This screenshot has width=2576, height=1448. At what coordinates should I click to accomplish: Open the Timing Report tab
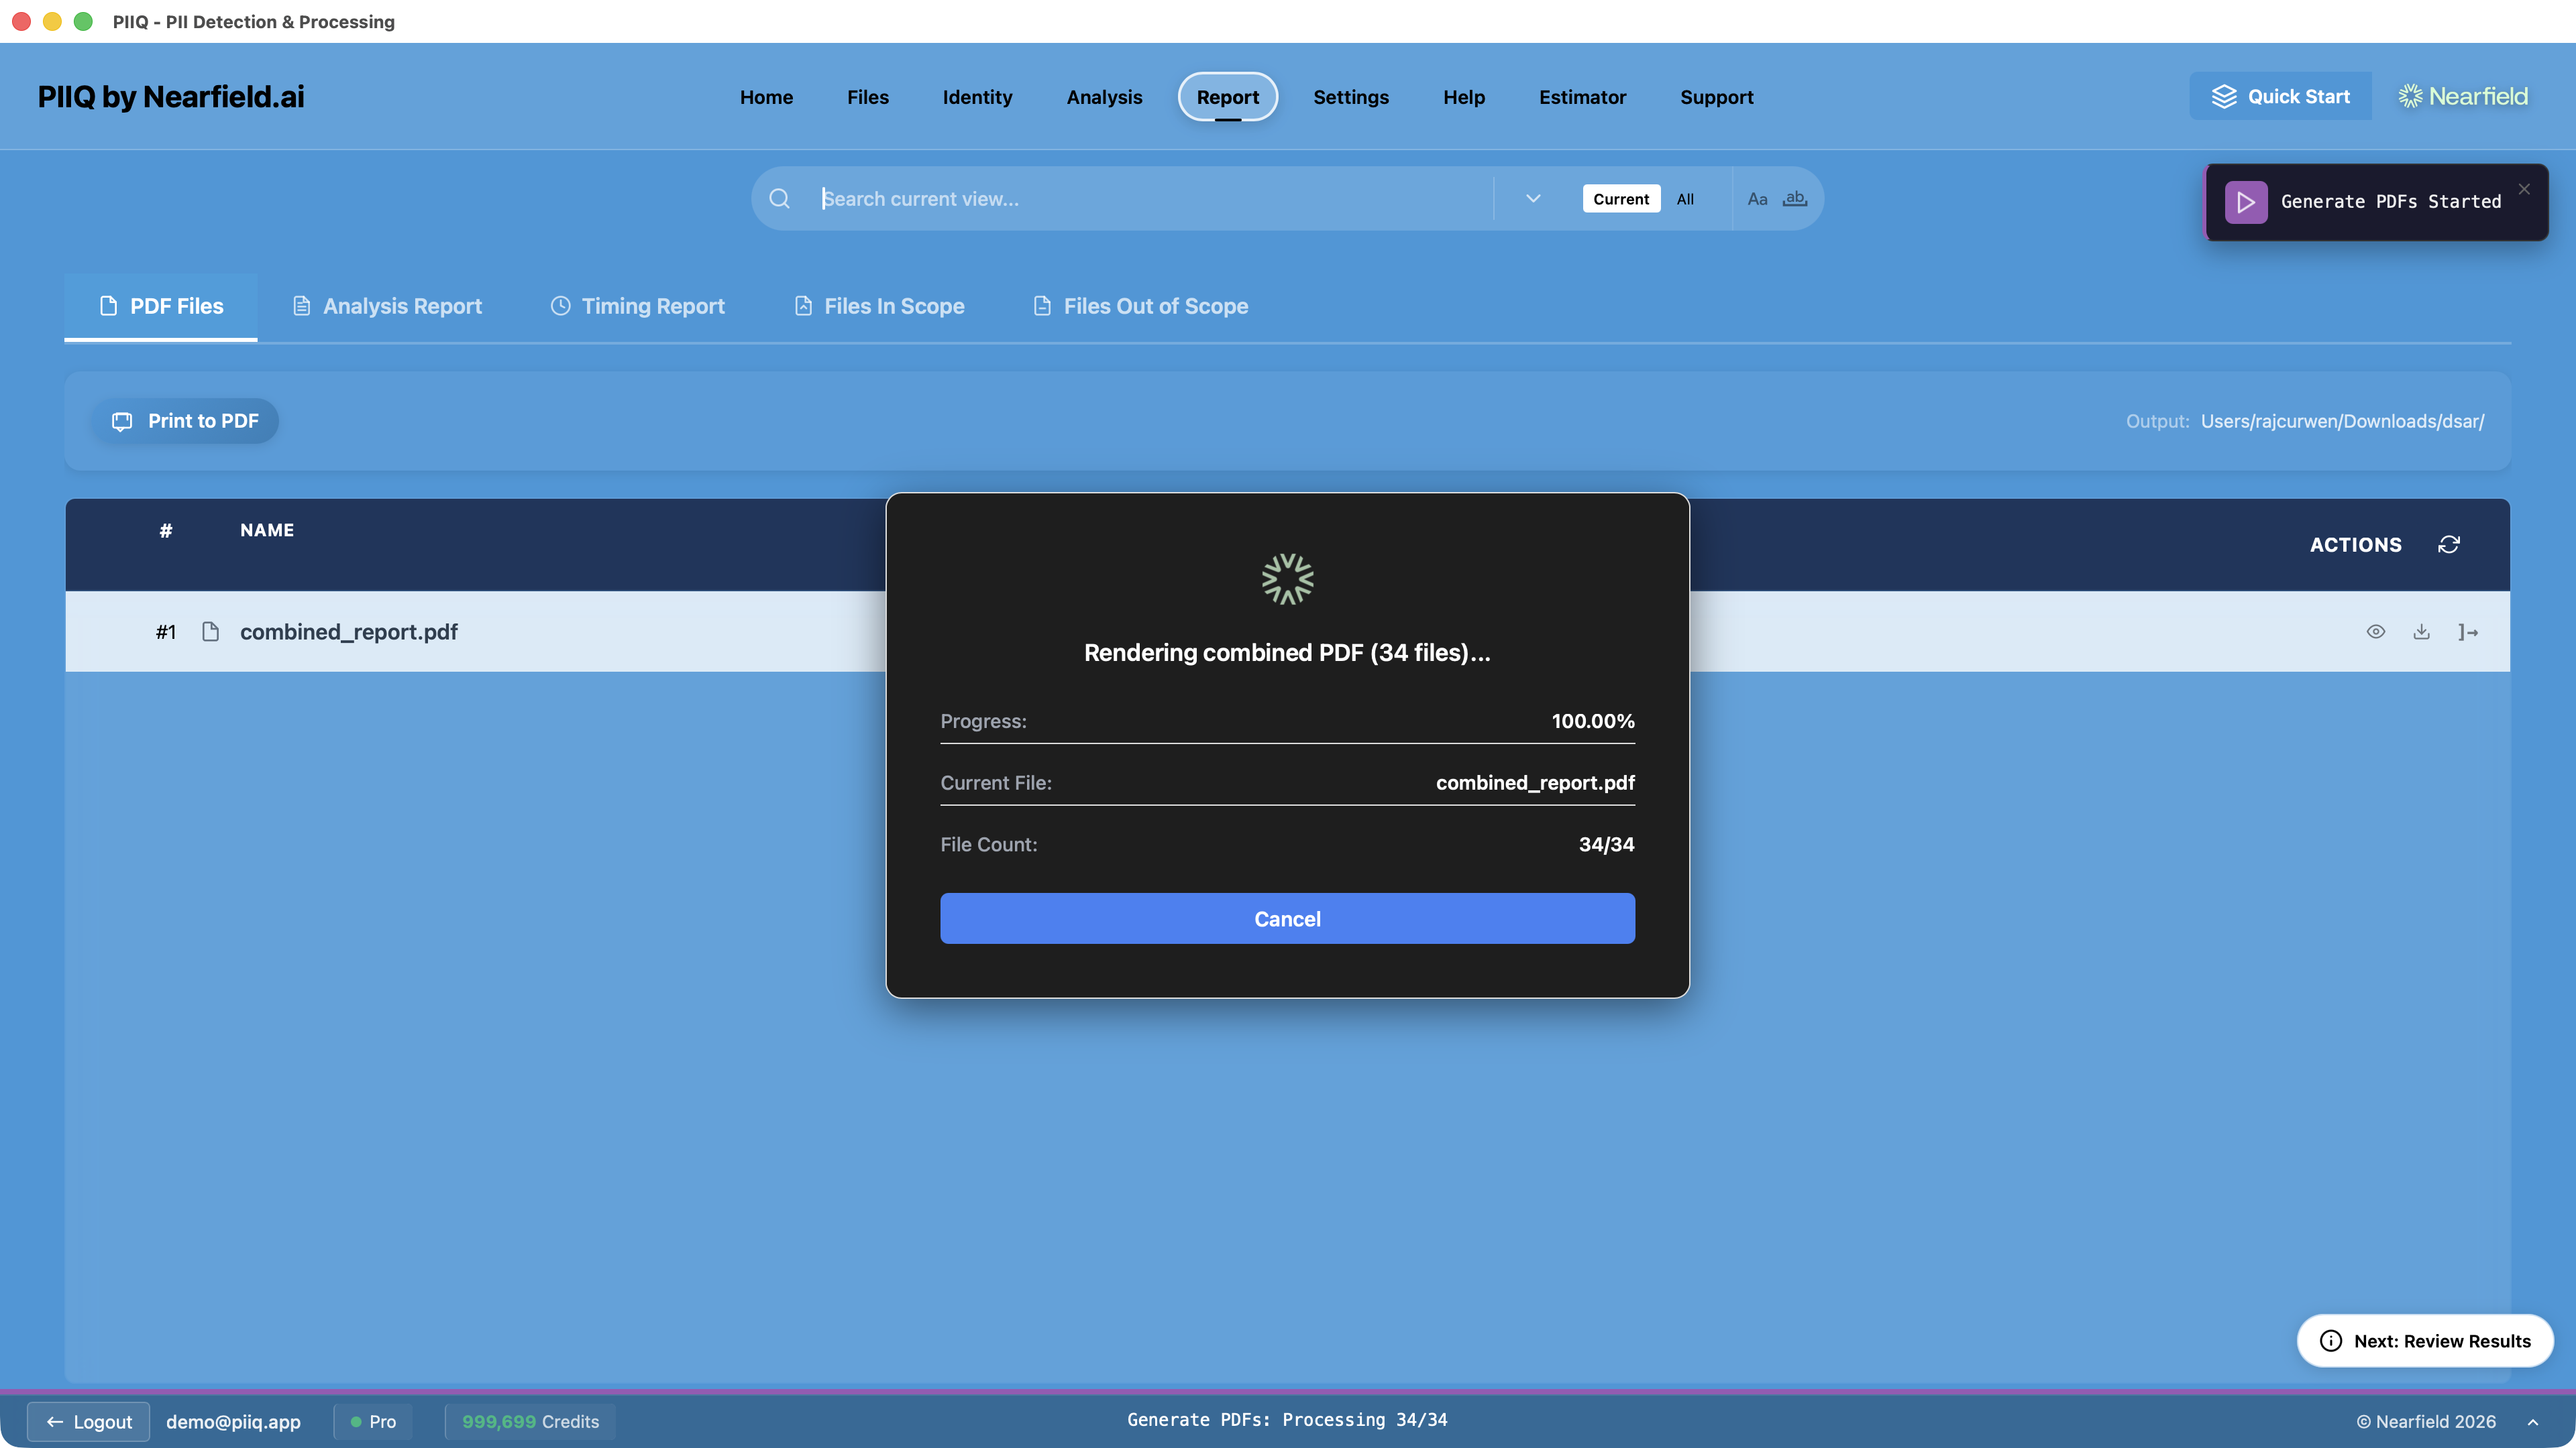pyautogui.click(x=638, y=306)
